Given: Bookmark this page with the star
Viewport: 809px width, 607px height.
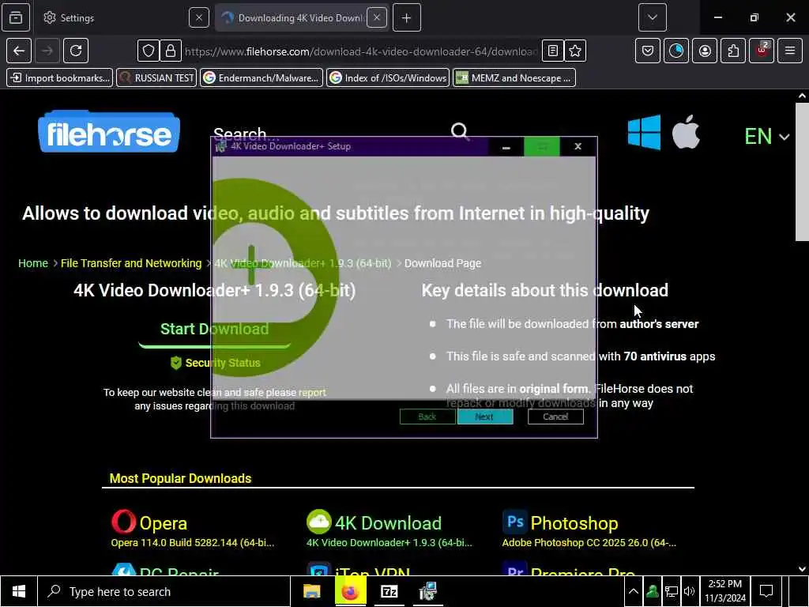Looking at the screenshot, I should click(575, 51).
